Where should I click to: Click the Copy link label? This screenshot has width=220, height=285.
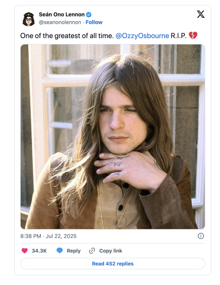coord(110,251)
